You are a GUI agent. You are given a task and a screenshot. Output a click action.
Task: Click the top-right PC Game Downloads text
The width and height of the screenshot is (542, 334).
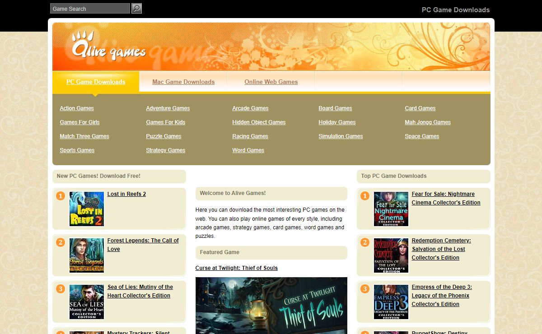[456, 10]
